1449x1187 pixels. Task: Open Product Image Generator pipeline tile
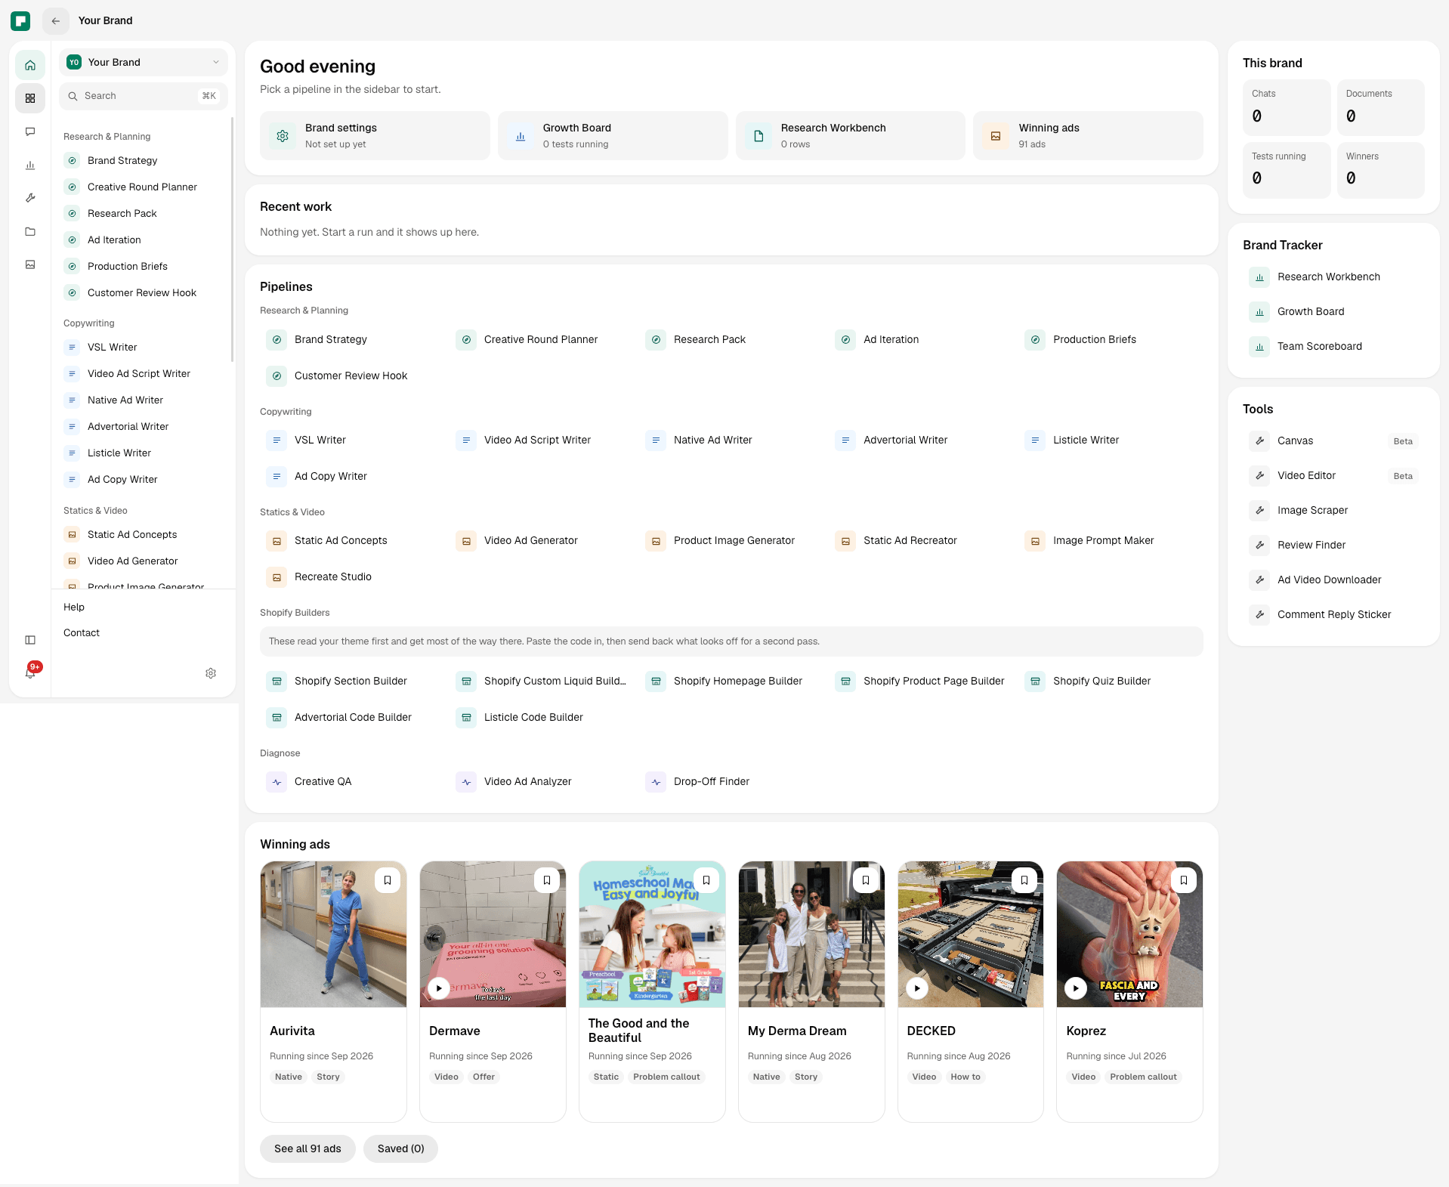point(731,541)
